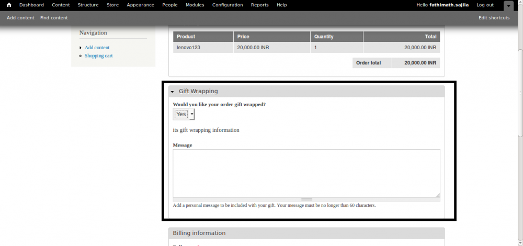Click Edit shortcuts link
Viewport: 523px width, 246px height.
494,18
